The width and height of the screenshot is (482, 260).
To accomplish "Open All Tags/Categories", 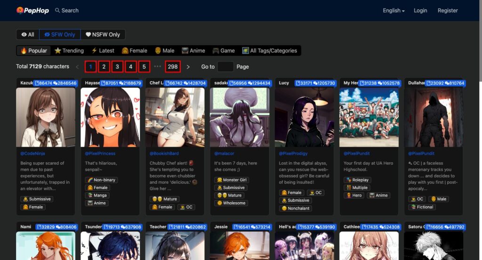I will 270,51.
